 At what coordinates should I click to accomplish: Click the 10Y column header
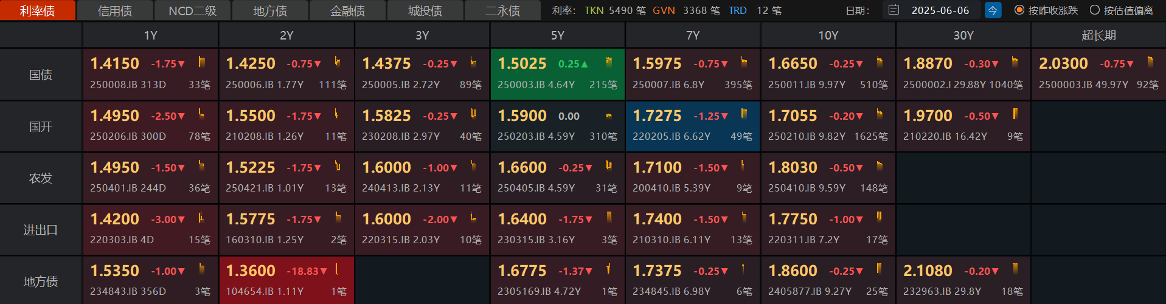(828, 36)
